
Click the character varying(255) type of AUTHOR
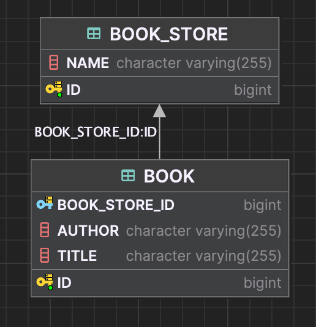(203, 231)
